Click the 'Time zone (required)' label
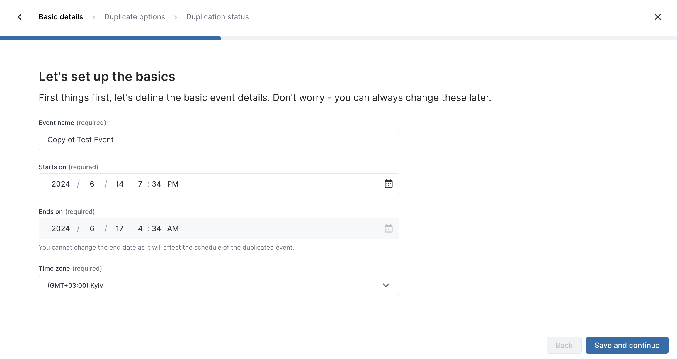The width and height of the screenshot is (677, 359). pyautogui.click(x=70, y=268)
